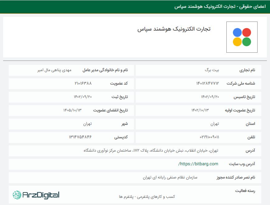Select the registration date value beside تاریخ ثبت
The image size is (270, 205).
click(83, 97)
